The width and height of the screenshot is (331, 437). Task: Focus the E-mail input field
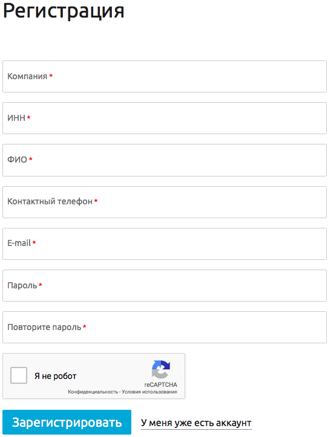165,244
